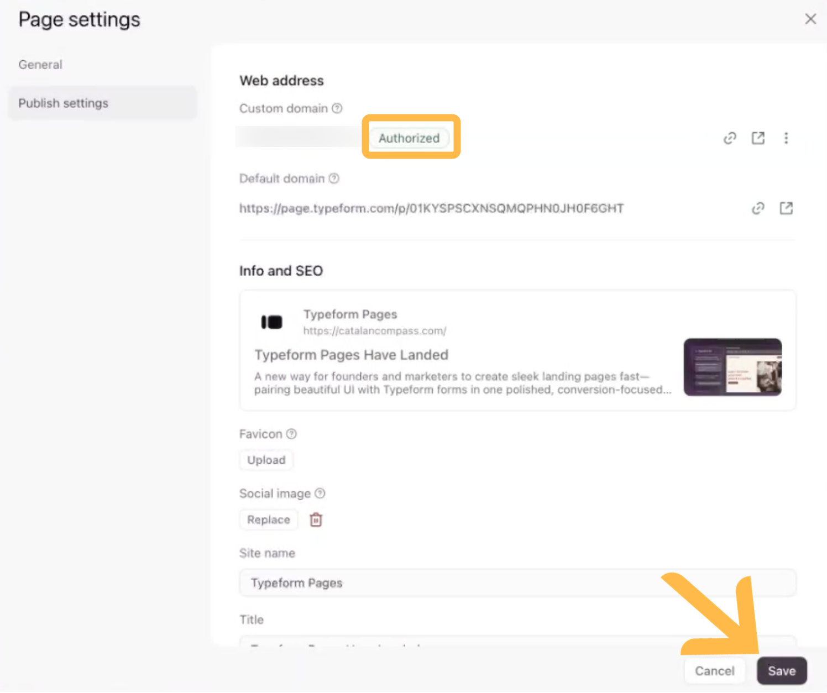Viewport: 827px width, 693px height.
Task: Click the Site name input field
Action: 517,583
